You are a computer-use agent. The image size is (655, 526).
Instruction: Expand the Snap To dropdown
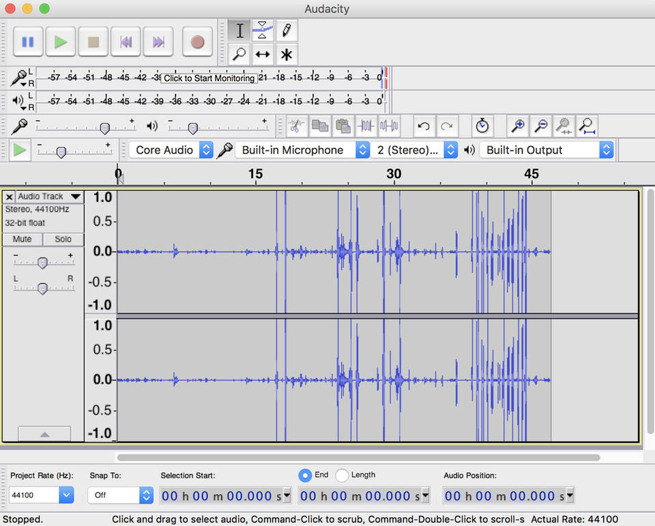click(x=121, y=495)
